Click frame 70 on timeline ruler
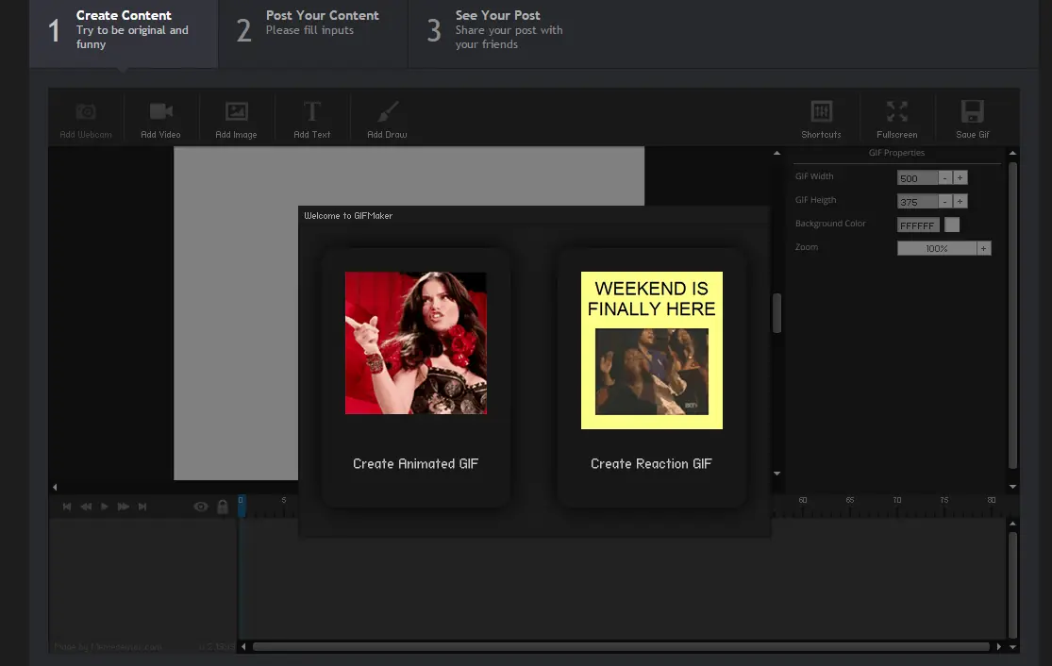1052x666 pixels. (x=897, y=501)
